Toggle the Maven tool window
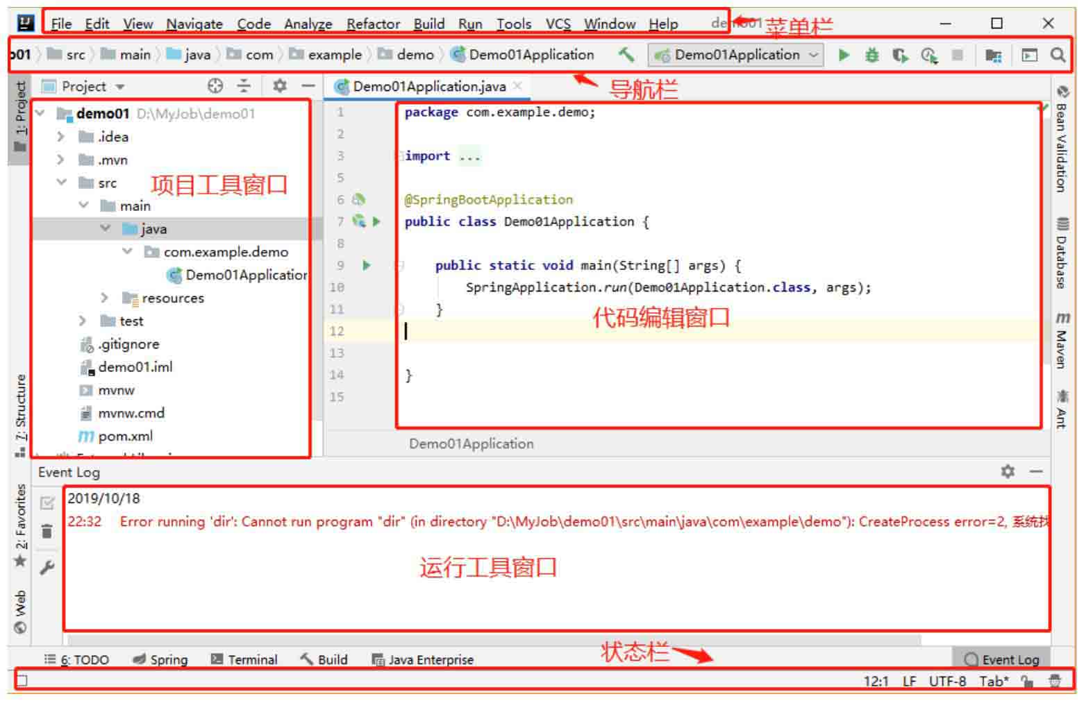This screenshot has width=1084, height=701. (1062, 340)
